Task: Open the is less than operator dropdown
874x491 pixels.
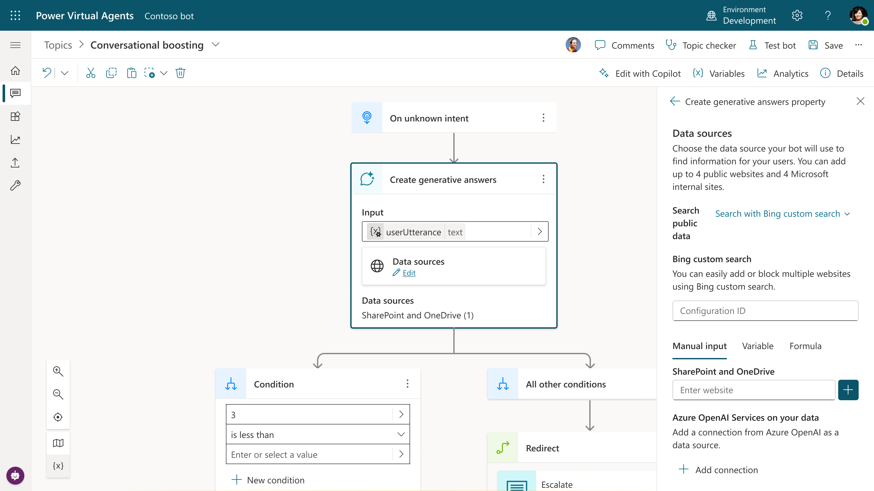Action: click(318, 434)
